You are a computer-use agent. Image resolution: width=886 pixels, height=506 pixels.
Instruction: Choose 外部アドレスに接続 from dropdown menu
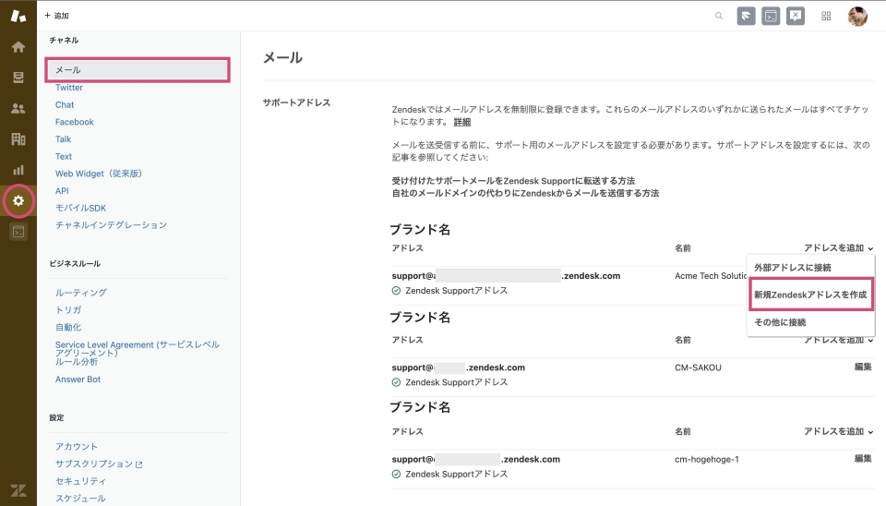tap(793, 268)
